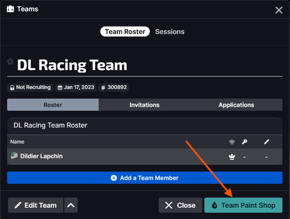Click the pencil icon in the roster header

[x=266, y=142]
